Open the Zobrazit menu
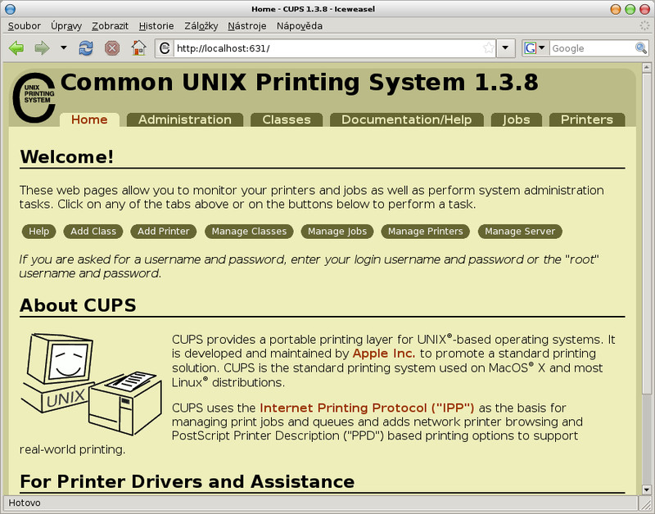 pyautogui.click(x=110, y=26)
